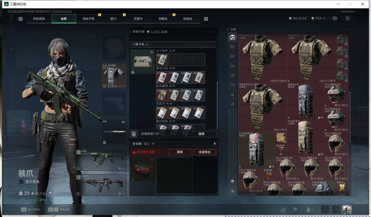The height and width of the screenshot is (217, 371).
Task: Select the keycard wallet item
Action: coord(142,62)
